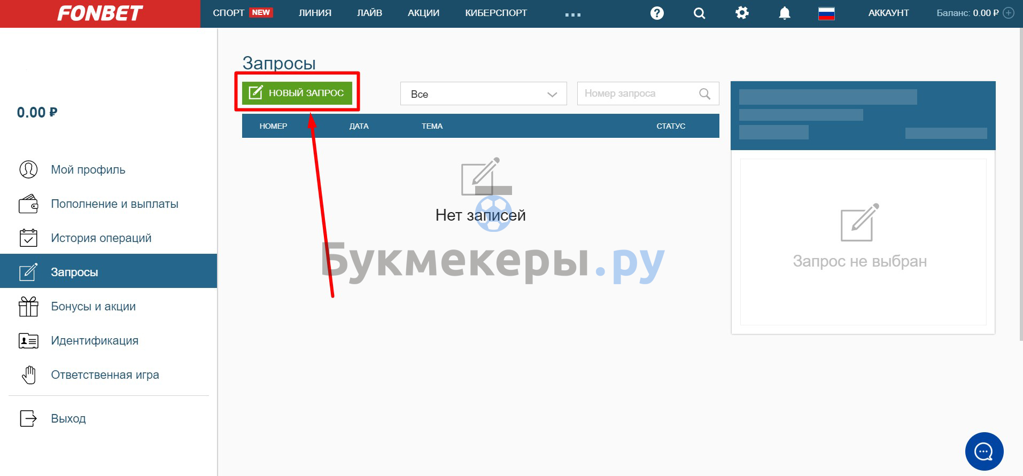Open search with magnifier icon in header
This screenshot has width=1023, height=476.
coord(699,13)
